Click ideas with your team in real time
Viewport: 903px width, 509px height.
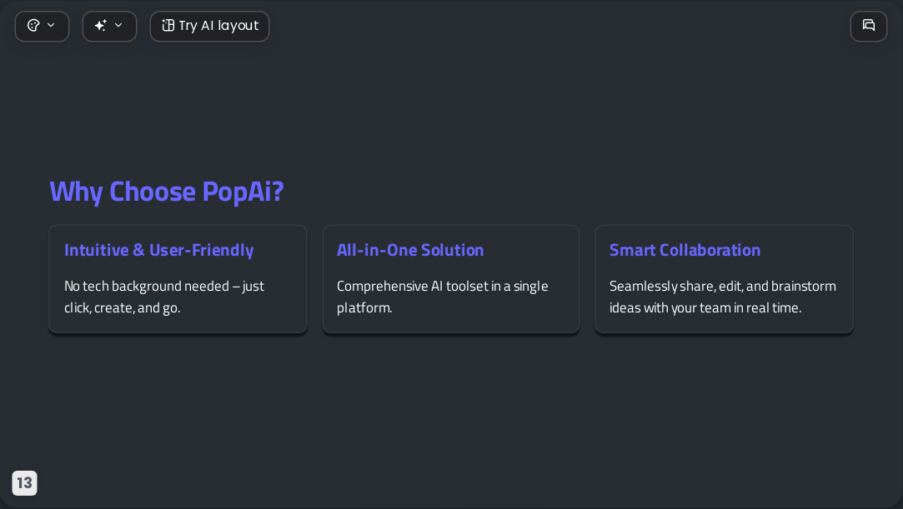pyautogui.click(x=705, y=307)
